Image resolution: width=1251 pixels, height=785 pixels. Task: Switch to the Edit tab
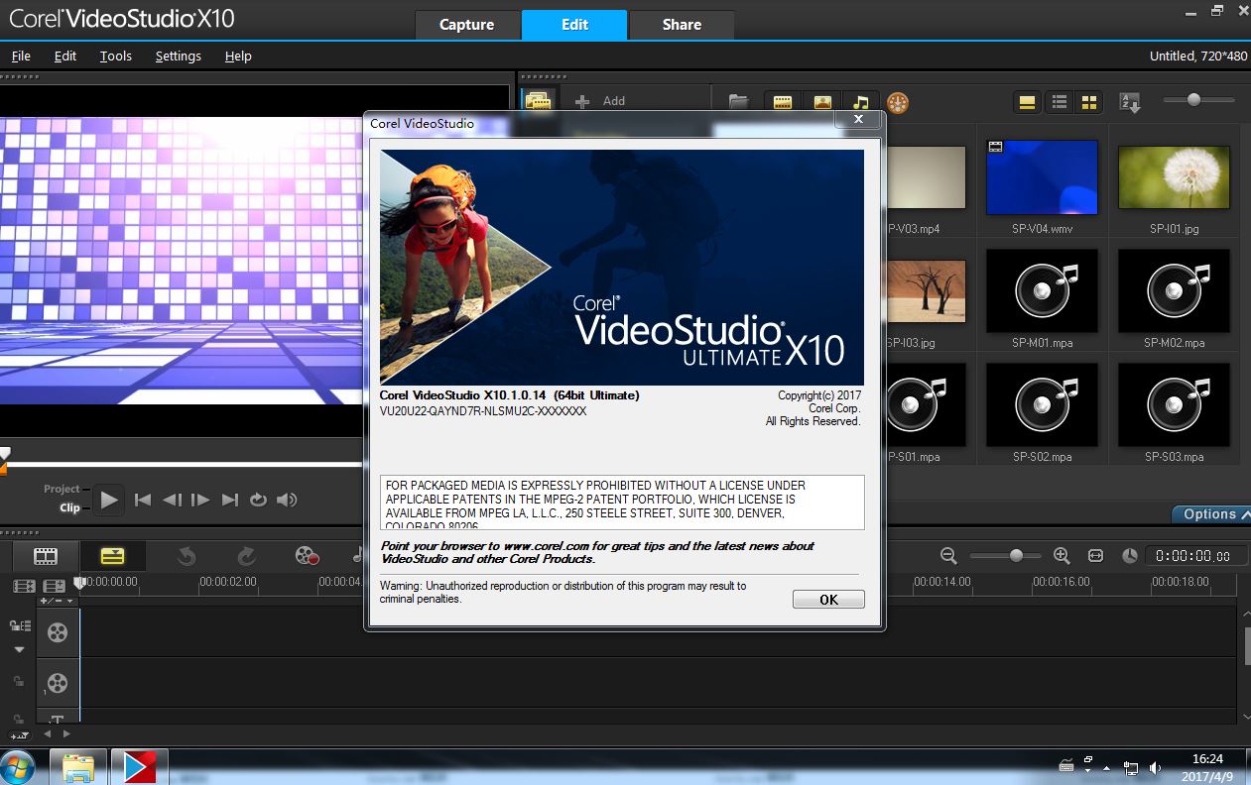point(574,25)
